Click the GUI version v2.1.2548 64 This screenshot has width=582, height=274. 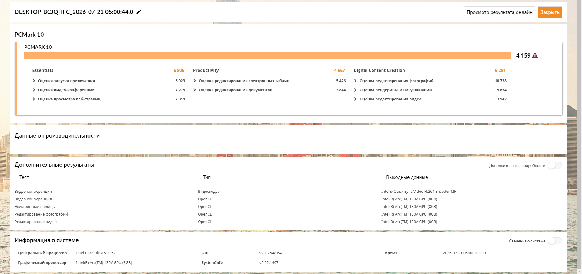pos(270,253)
